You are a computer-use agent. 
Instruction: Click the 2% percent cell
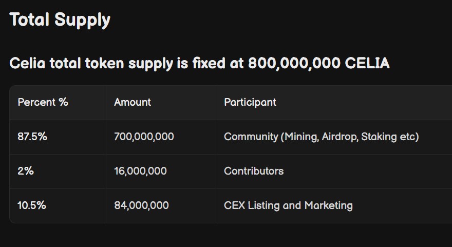(26, 171)
